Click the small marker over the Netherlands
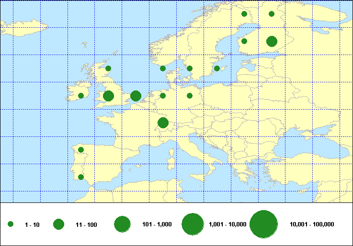Image resolution: width=353 pixels, height=246 pixels. (163, 96)
